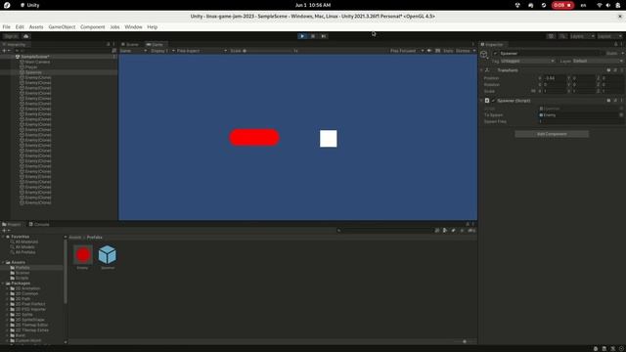Open the Window menu

point(133,27)
